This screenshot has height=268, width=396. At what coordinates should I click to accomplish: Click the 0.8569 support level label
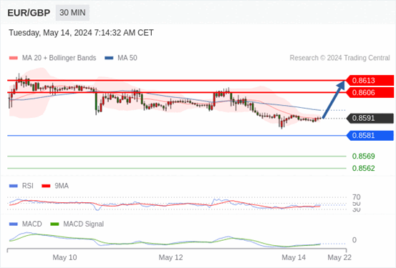pos(364,157)
